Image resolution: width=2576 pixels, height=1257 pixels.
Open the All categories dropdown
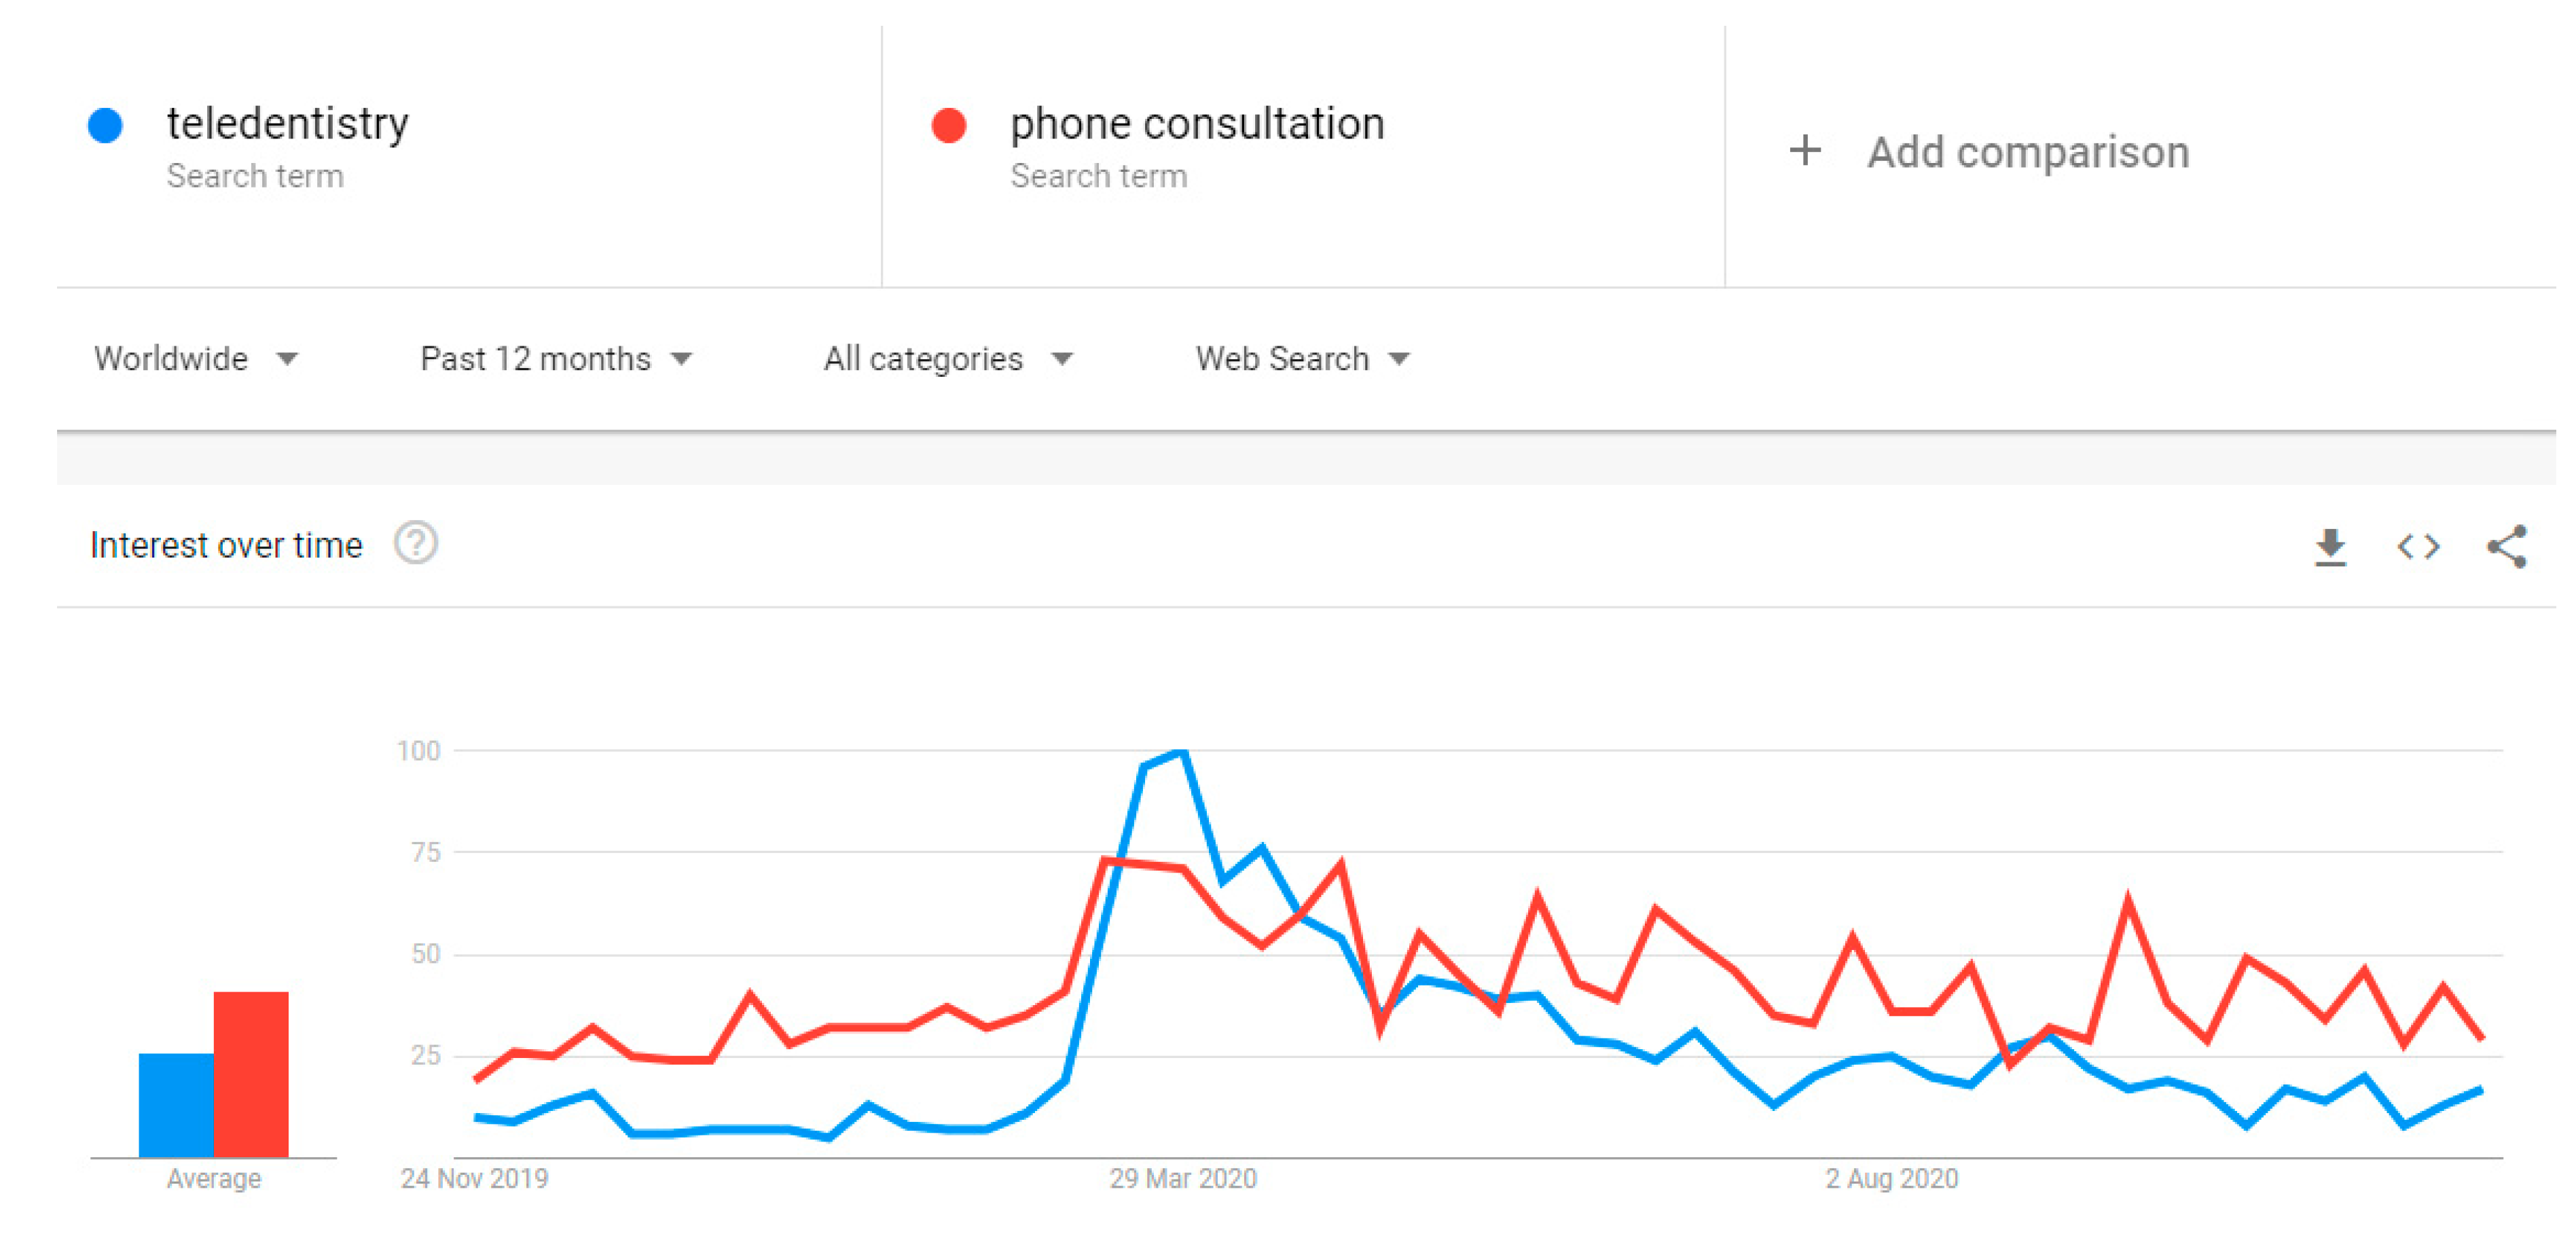pyautogui.click(x=947, y=359)
